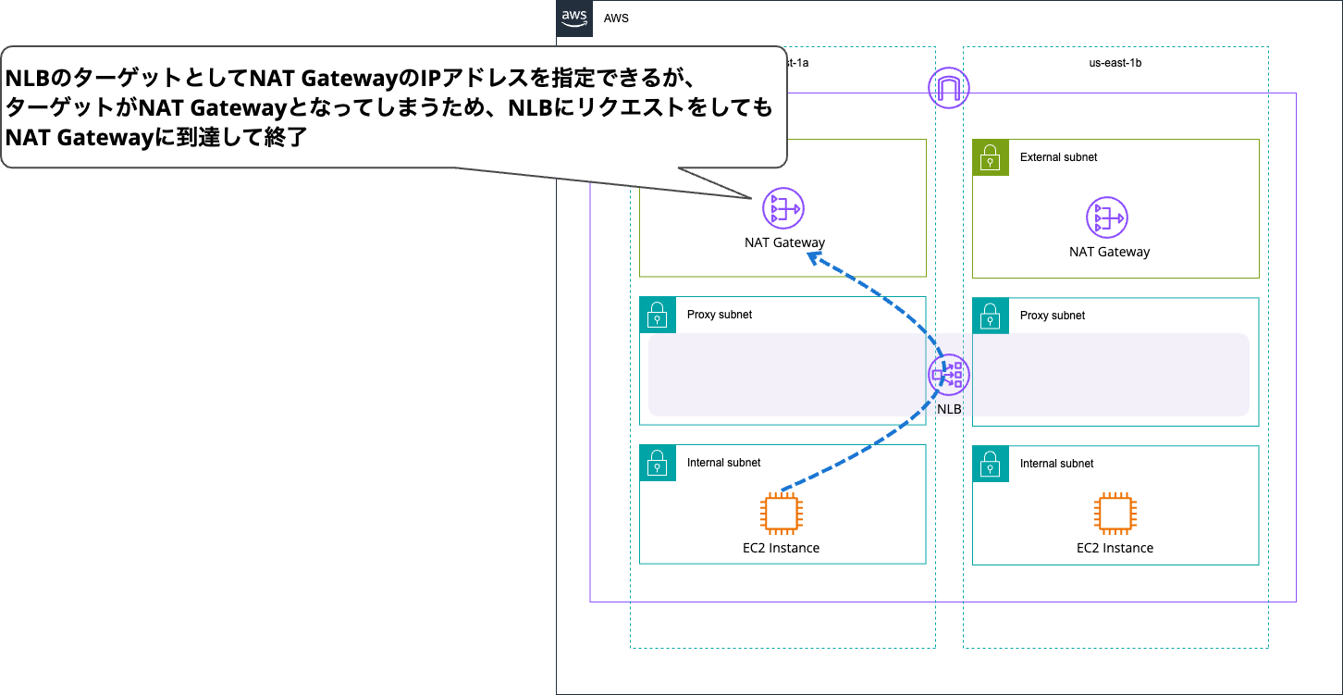Select the lock icon on the External subnet
This screenshot has height=695, width=1343.
tap(990, 158)
